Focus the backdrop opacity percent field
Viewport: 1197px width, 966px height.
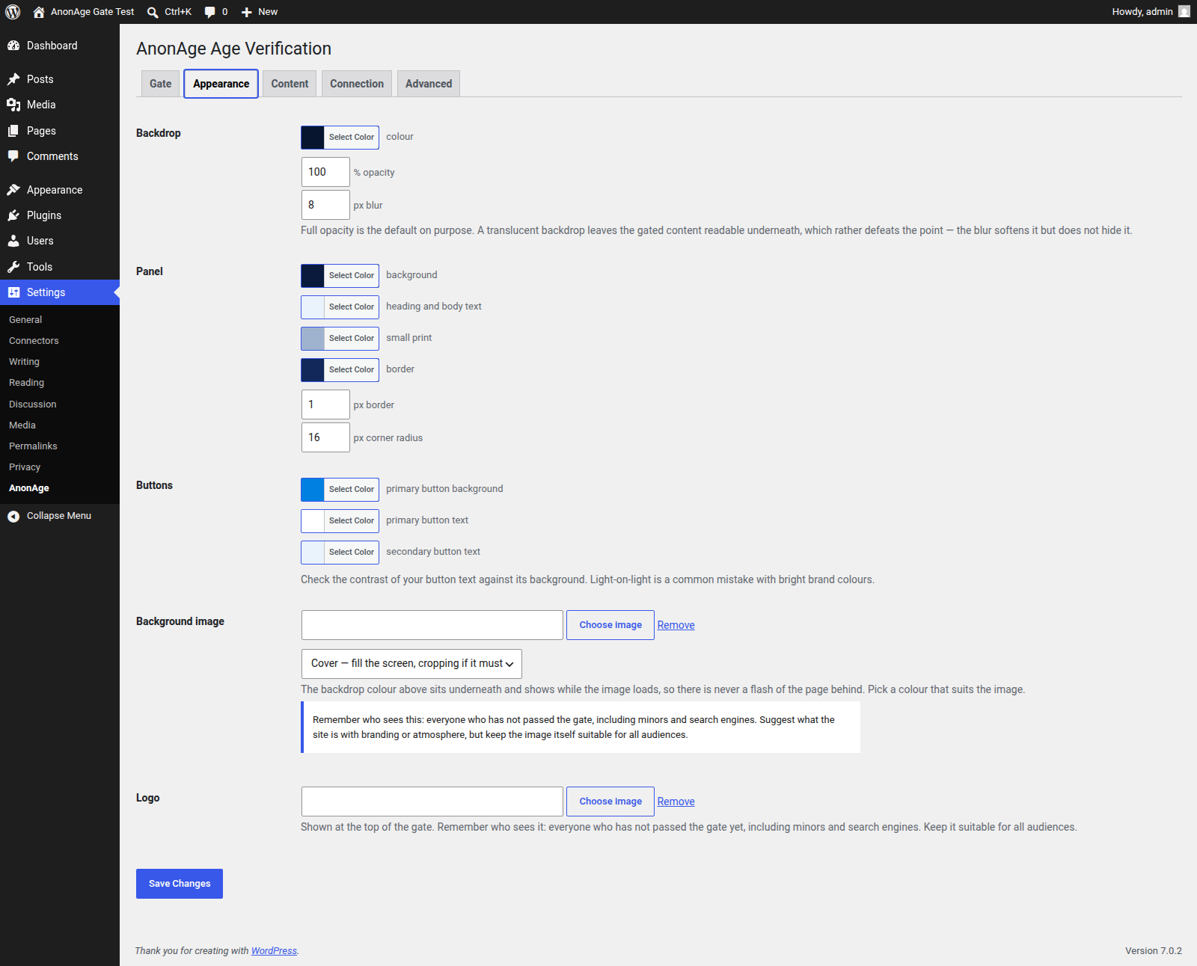[325, 172]
